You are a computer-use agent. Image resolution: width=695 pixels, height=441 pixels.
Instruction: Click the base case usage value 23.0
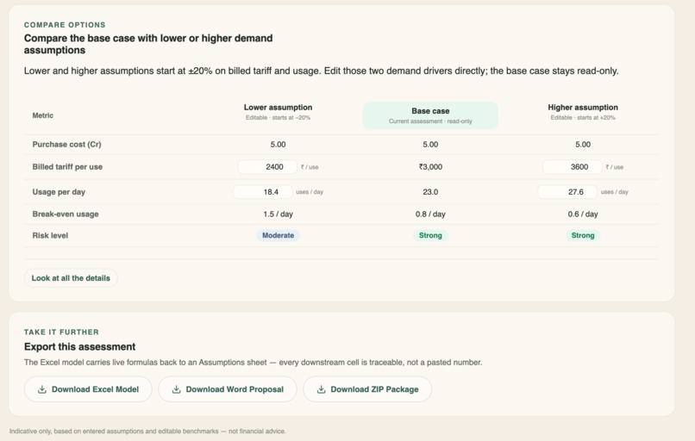pos(430,192)
